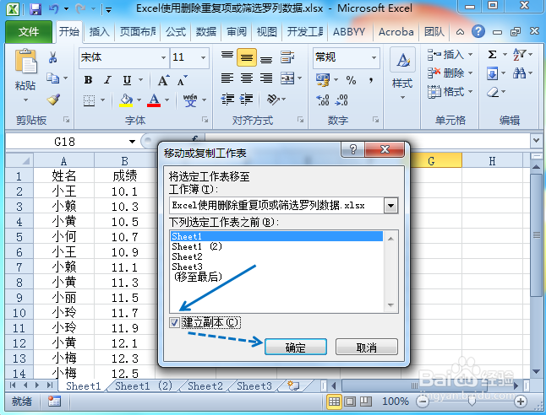
Task: Click the phonetic guide wén icon
Action: point(190,100)
